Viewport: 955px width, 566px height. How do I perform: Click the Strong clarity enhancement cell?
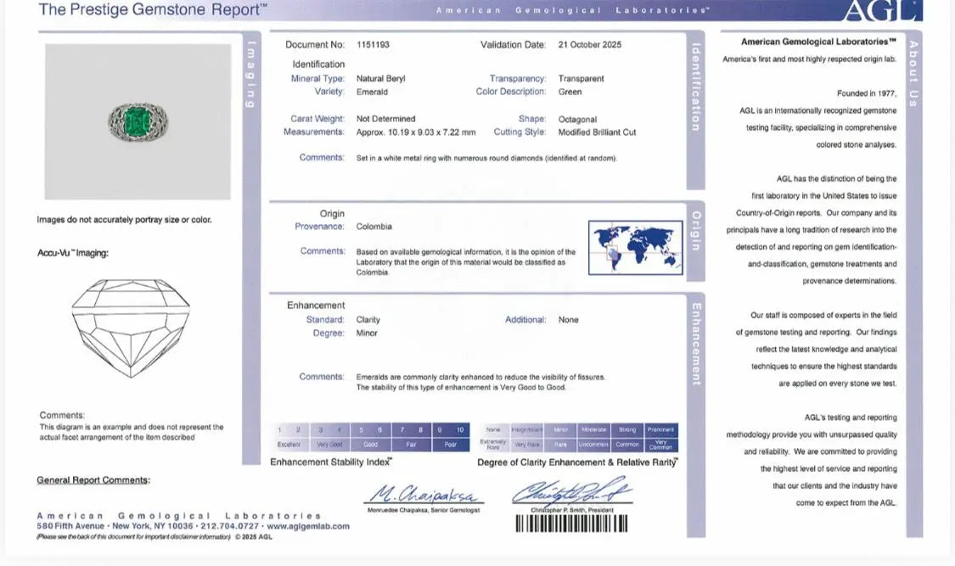[627, 429]
